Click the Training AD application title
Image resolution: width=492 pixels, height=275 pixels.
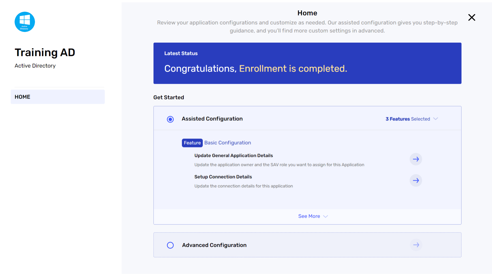[x=45, y=53]
